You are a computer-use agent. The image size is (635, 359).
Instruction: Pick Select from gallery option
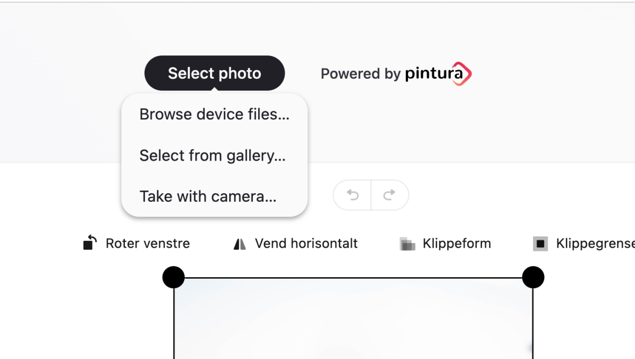(x=212, y=155)
